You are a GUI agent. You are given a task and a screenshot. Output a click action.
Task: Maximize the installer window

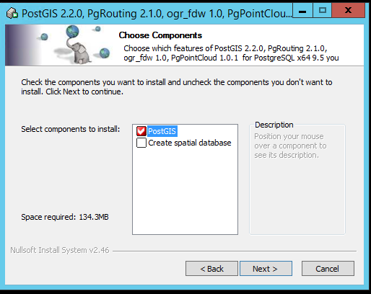click(322, 11)
